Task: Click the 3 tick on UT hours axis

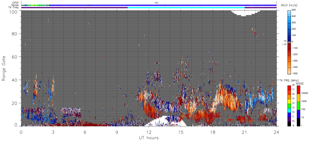Action: (53, 132)
